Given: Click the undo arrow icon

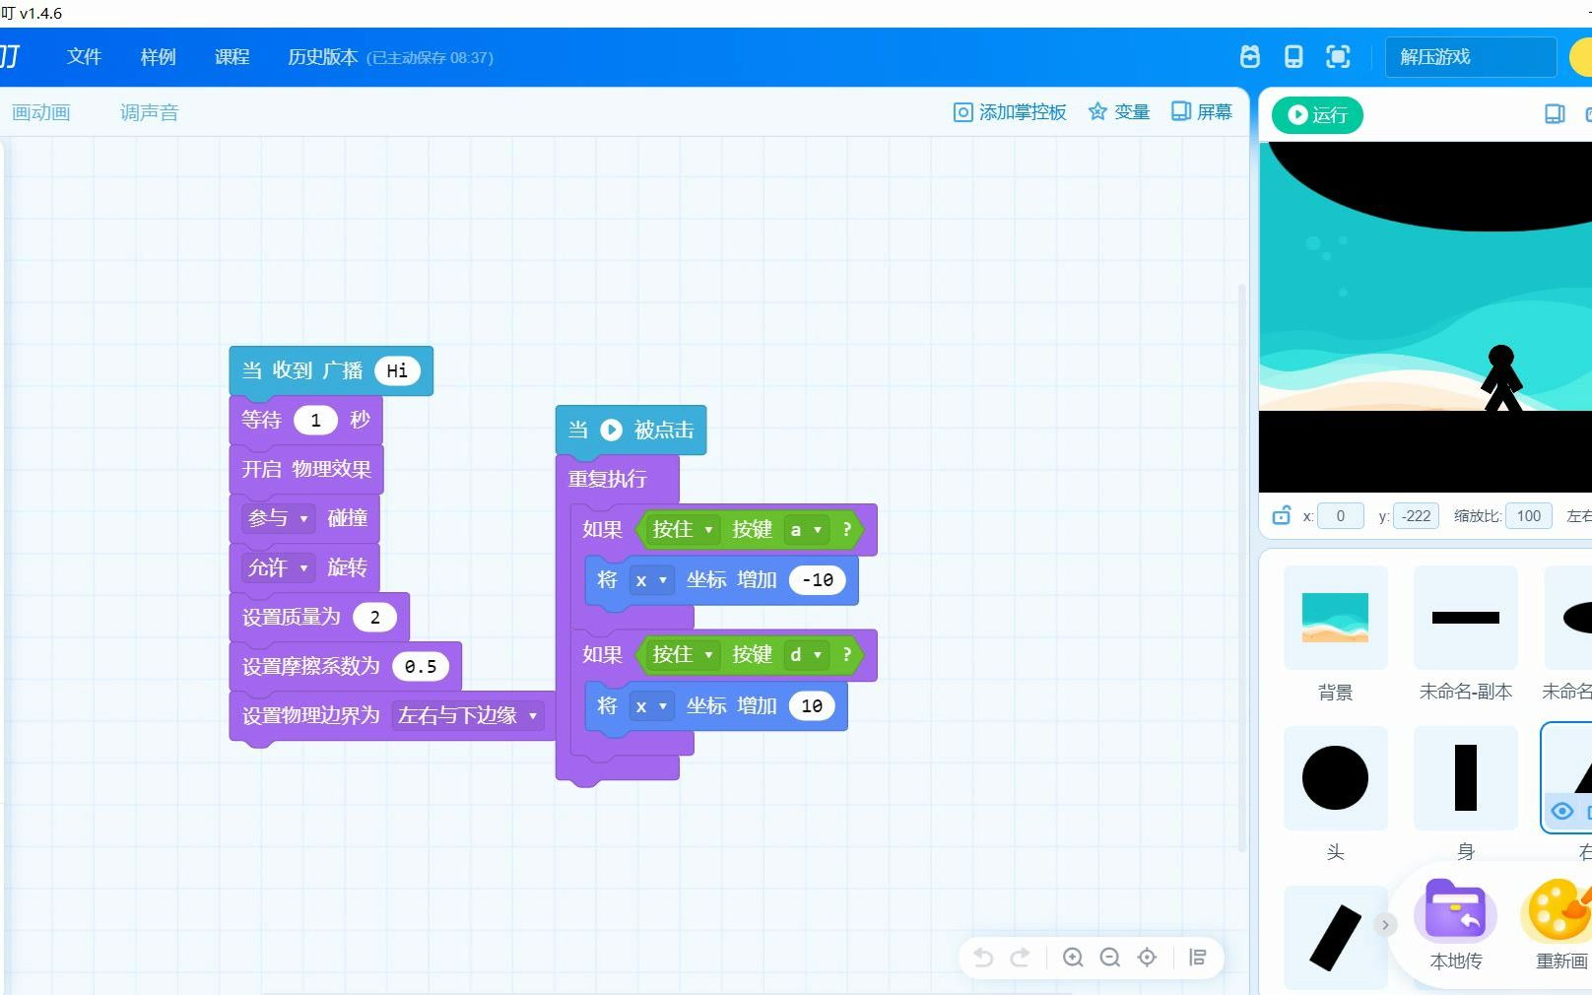Looking at the screenshot, I should coord(982,957).
